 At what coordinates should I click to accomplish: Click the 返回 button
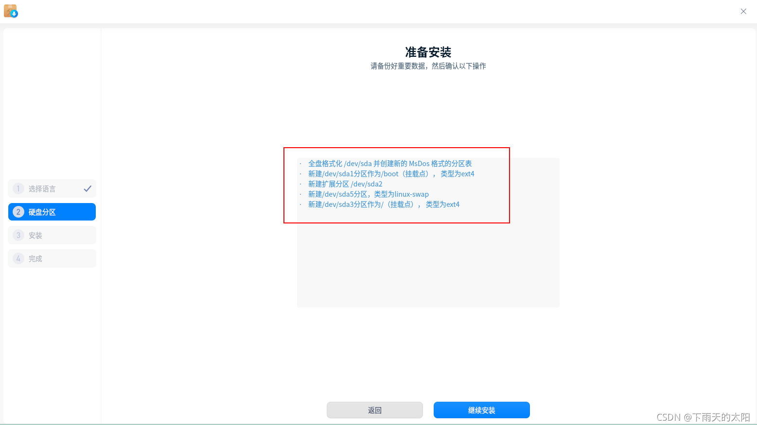point(375,410)
